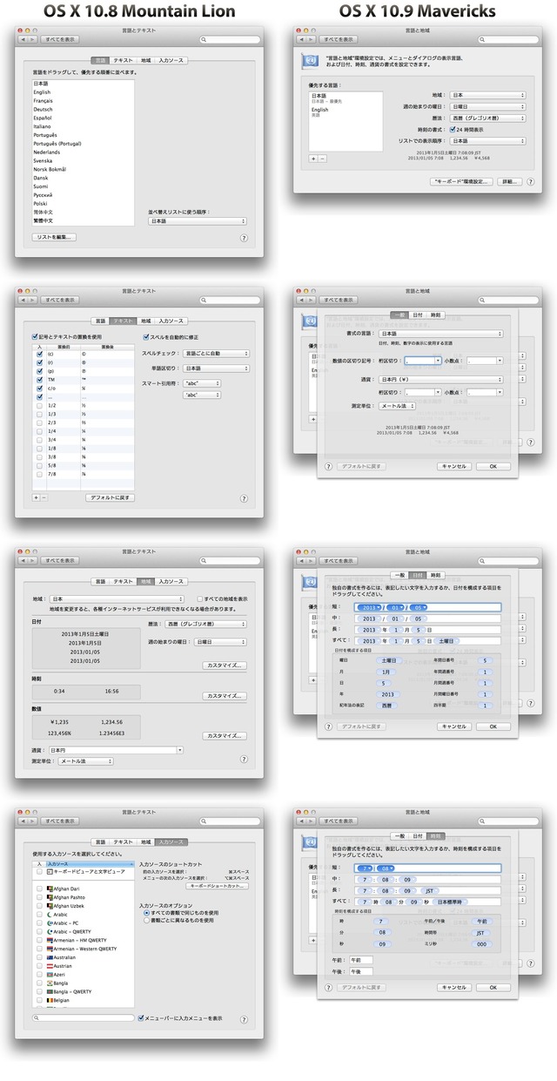Open スマート引用符 double-quote dropdown
The height and width of the screenshot is (1081, 557).
click(x=201, y=383)
